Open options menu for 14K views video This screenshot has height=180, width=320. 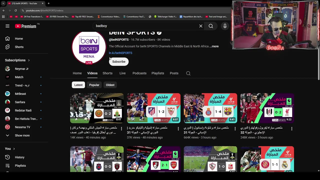121,128
